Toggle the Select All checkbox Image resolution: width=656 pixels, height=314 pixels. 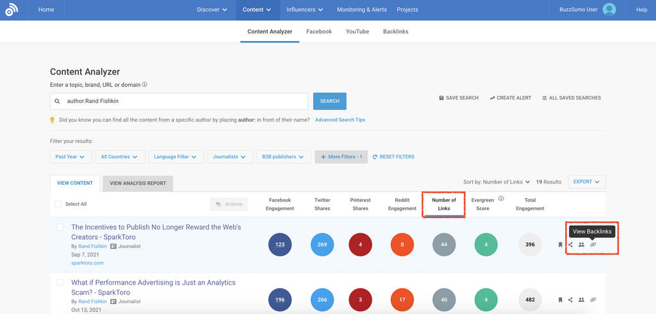pos(59,204)
